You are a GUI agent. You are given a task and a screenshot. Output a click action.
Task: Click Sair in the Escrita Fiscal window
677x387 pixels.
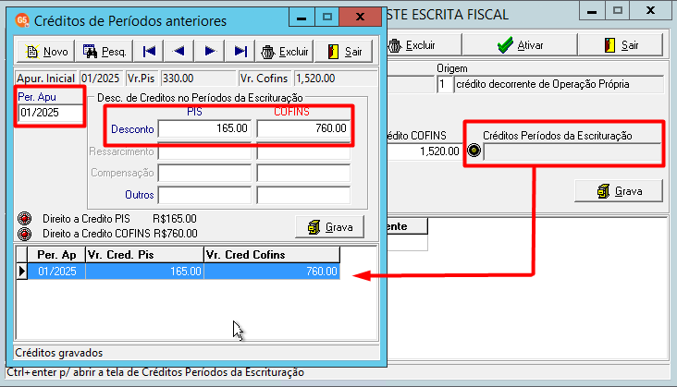click(621, 45)
